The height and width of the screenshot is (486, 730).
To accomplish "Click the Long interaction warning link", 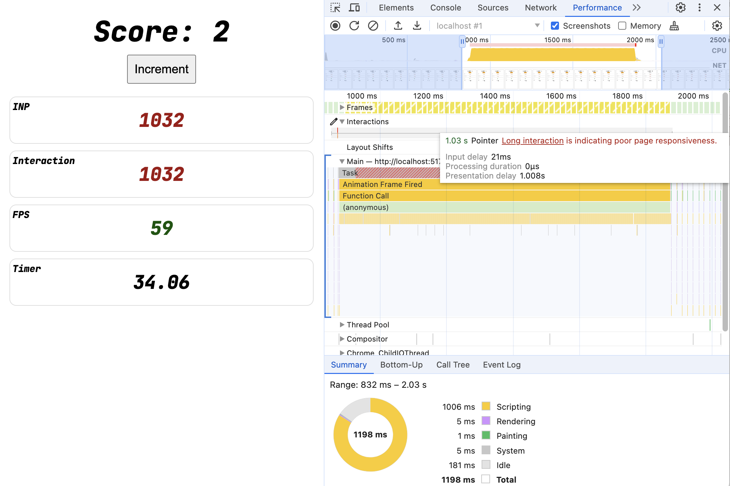I will (x=532, y=140).
